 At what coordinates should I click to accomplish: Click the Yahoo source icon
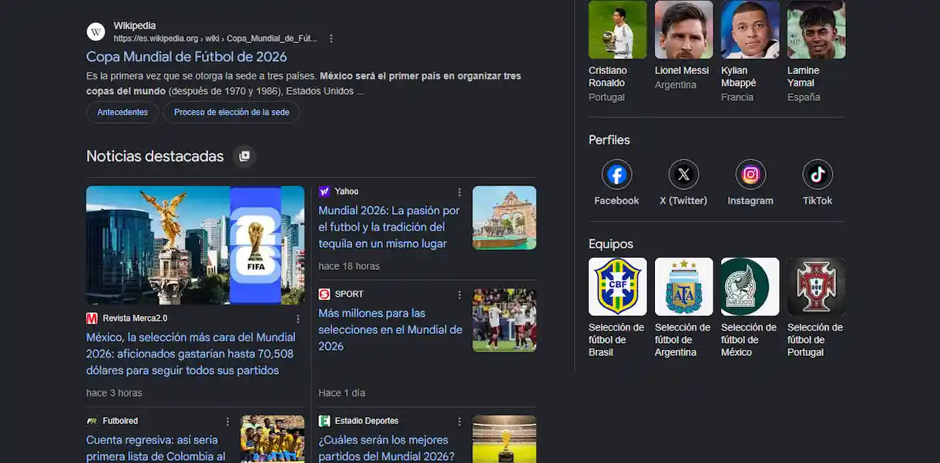324,192
